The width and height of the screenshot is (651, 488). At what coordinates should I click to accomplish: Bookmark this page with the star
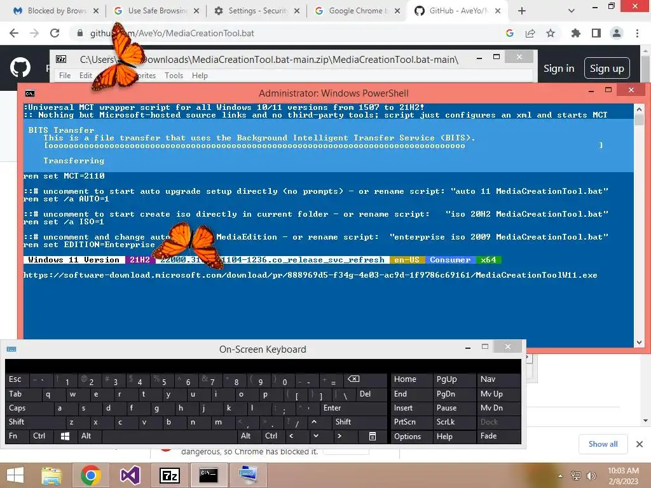pyautogui.click(x=551, y=33)
